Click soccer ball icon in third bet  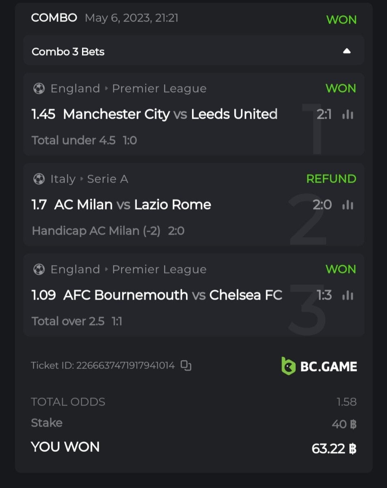[39, 269]
